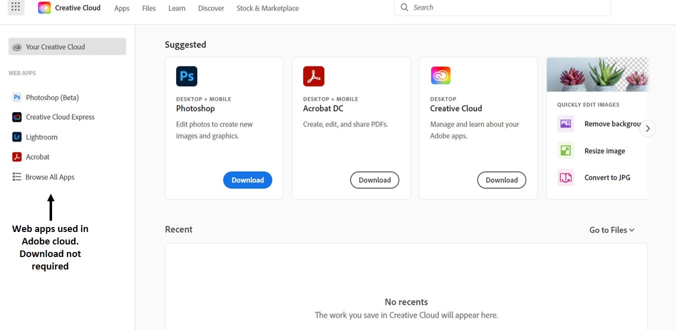Open Creative Cloud Express web app link
The width and height of the screenshot is (676, 330).
(x=60, y=117)
